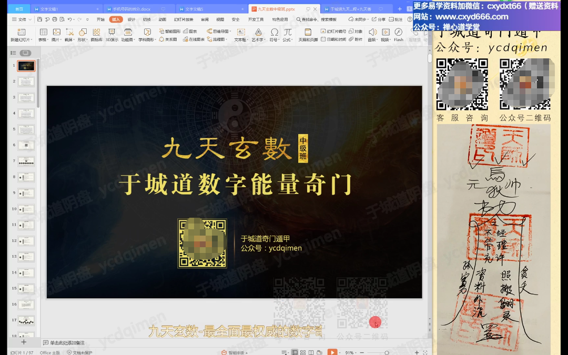Expand the 思维导图 dropdown
568x355 pixels.
click(x=230, y=31)
